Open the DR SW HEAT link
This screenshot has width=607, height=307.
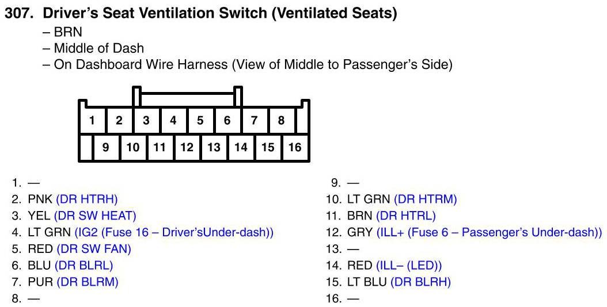(x=95, y=216)
